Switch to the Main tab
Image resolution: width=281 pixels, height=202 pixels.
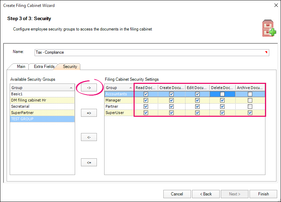point(21,67)
